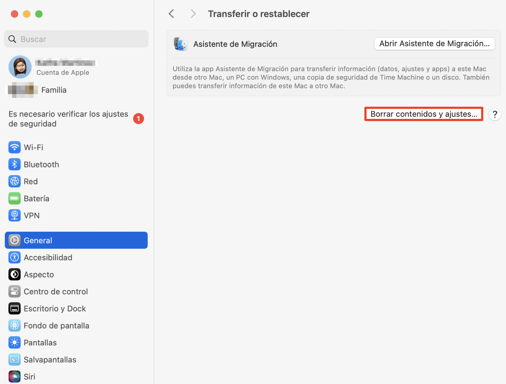
Task: Click the Accesibilidad icon
Action: click(x=14, y=257)
